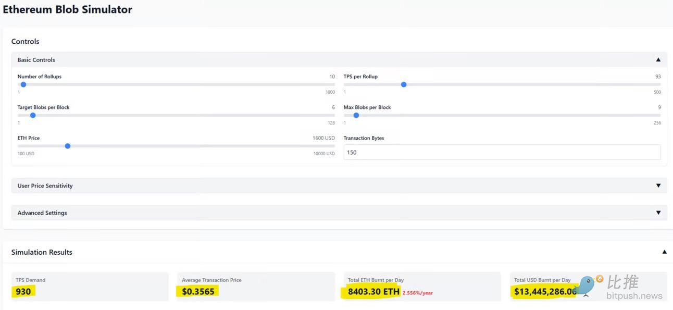
Task: Click the Simulation Results heading
Action: [x=42, y=252]
